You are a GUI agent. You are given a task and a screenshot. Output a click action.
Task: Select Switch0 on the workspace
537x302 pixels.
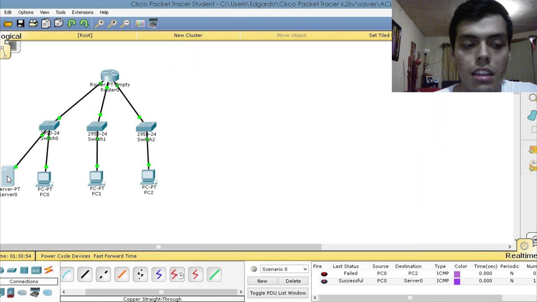click(x=50, y=126)
